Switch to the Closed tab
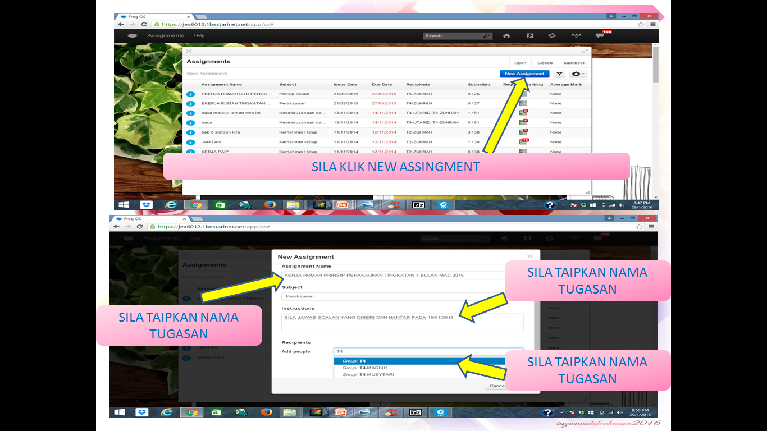The height and width of the screenshot is (431, 767). pos(545,63)
